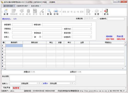
Task: Click the 调最近单据 link
Action: (121, 39)
